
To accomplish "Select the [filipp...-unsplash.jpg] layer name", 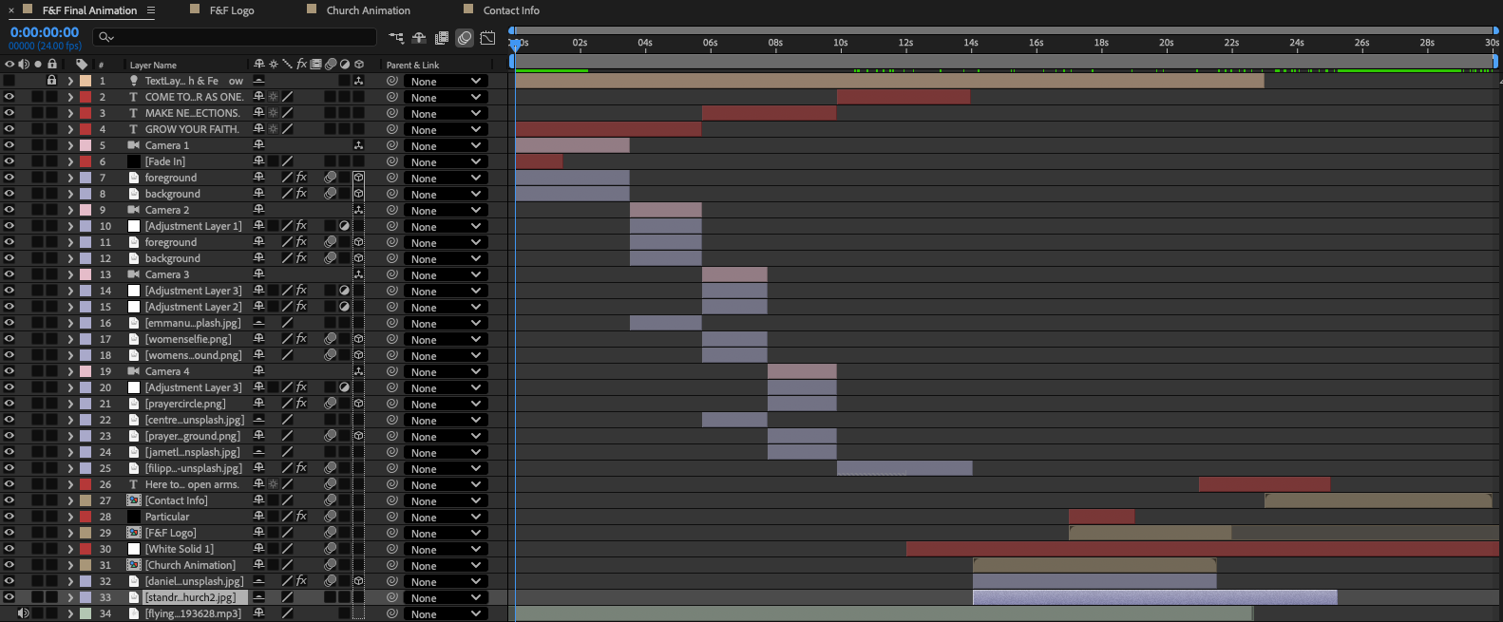I will [x=194, y=468].
